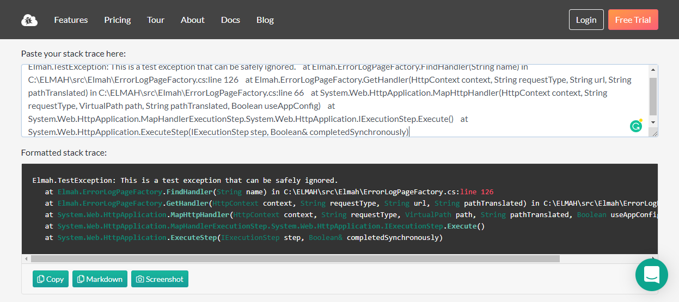
Task: Click 'Execute' method in formatted trace
Action: click(x=462, y=226)
